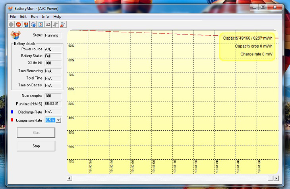Click the red Comparison Rate color marker
The image size is (290, 189).
click(x=12, y=120)
